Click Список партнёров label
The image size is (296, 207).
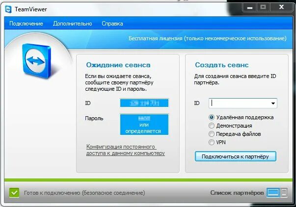(237, 193)
